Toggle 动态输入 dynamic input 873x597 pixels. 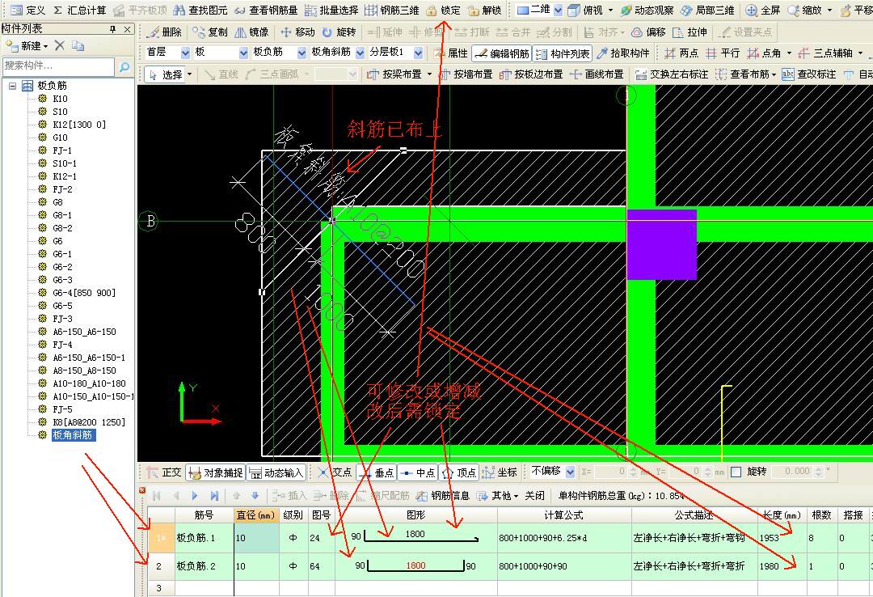[276, 472]
